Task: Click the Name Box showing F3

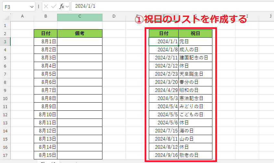Action: 19,6
